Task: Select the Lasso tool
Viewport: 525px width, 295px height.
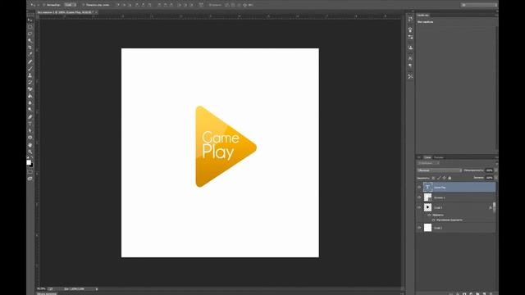Action: tap(30, 34)
